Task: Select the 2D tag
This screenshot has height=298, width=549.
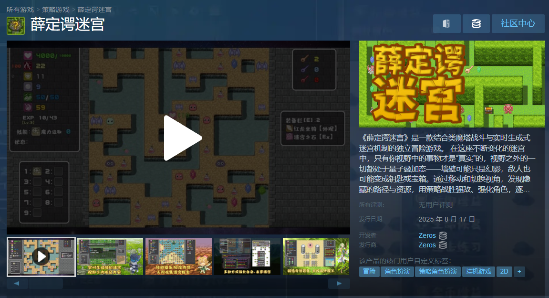Action: (x=504, y=272)
